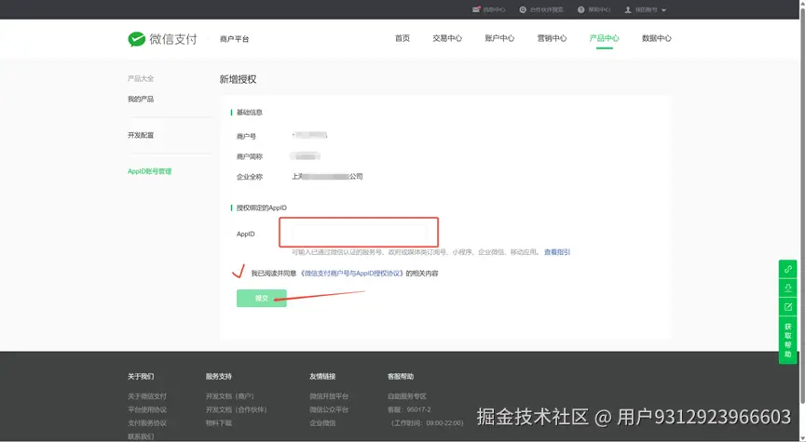The height and width of the screenshot is (442, 806).
Task: Click the 商户简称 label
Action: (x=250, y=156)
